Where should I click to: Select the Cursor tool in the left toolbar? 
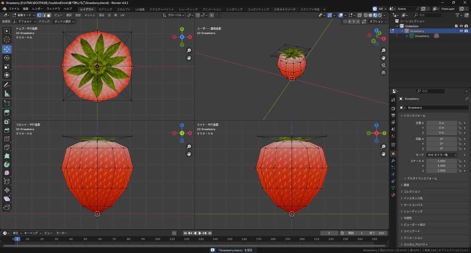click(x=7, y=40)
